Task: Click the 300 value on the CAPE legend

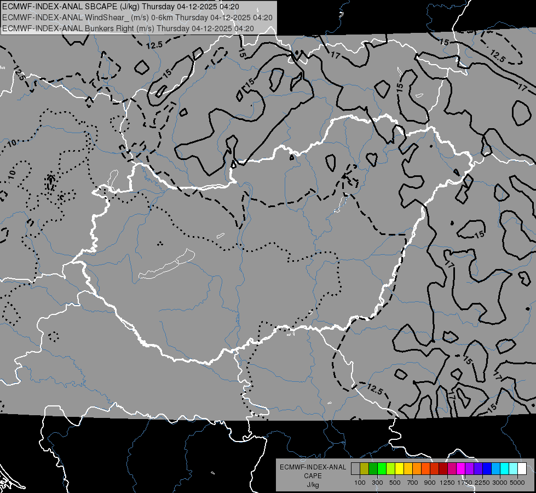Action: (377, 483)
